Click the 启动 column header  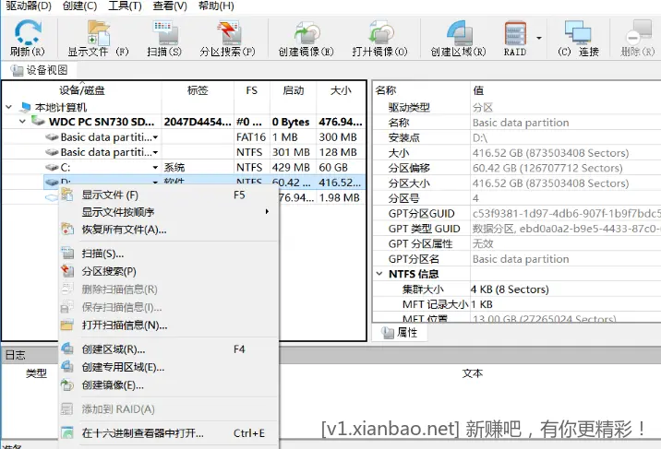click(x=293, y=90)
